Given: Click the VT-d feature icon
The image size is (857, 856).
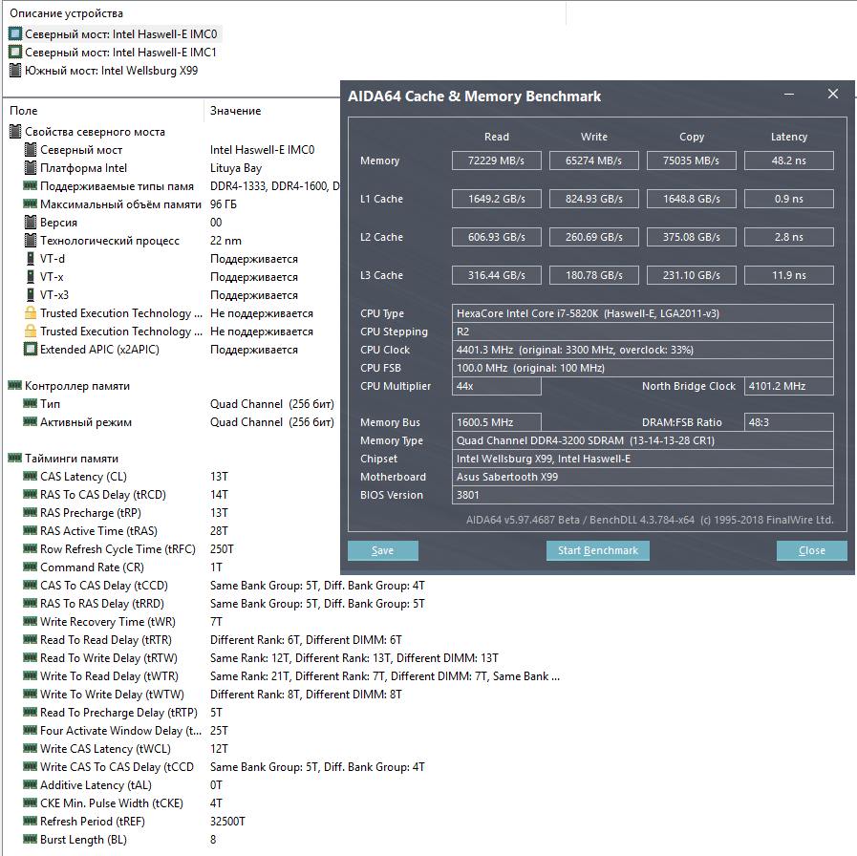Looking at the screenshot, I should pos(31,258).
